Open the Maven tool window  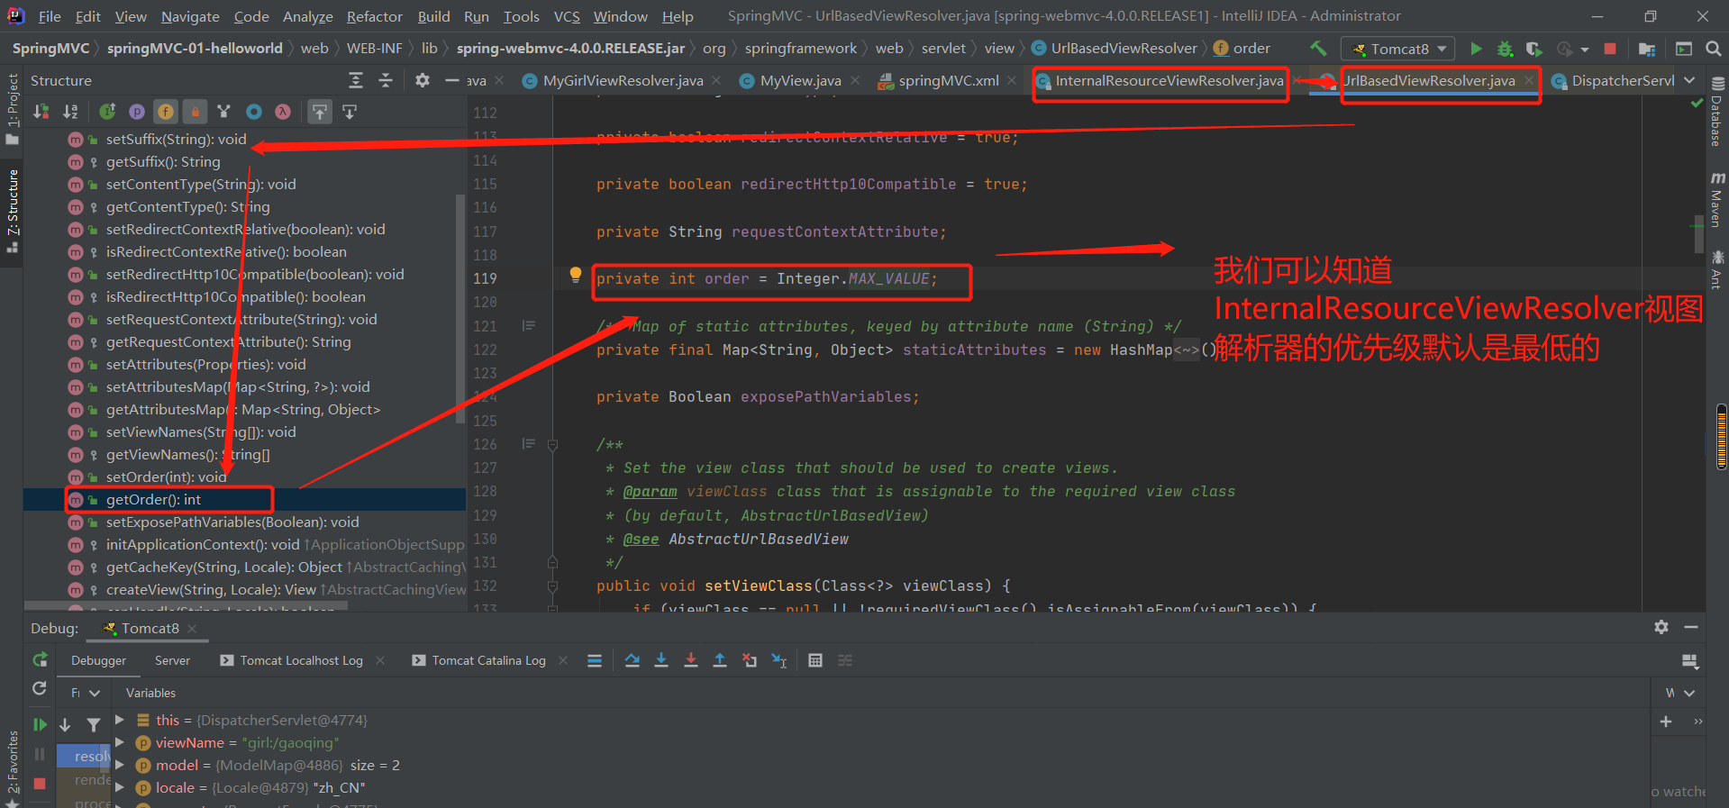tap(1717, 198)
